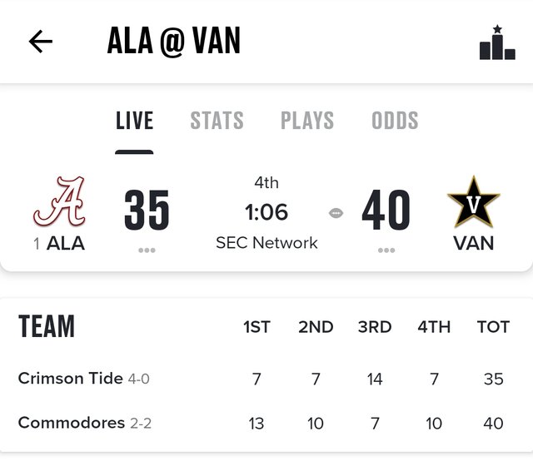Click the TOT column header

coord(493,327)
